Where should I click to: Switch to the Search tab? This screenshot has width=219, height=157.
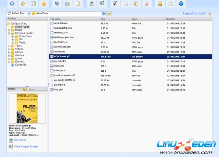click(x=30, y=89)
